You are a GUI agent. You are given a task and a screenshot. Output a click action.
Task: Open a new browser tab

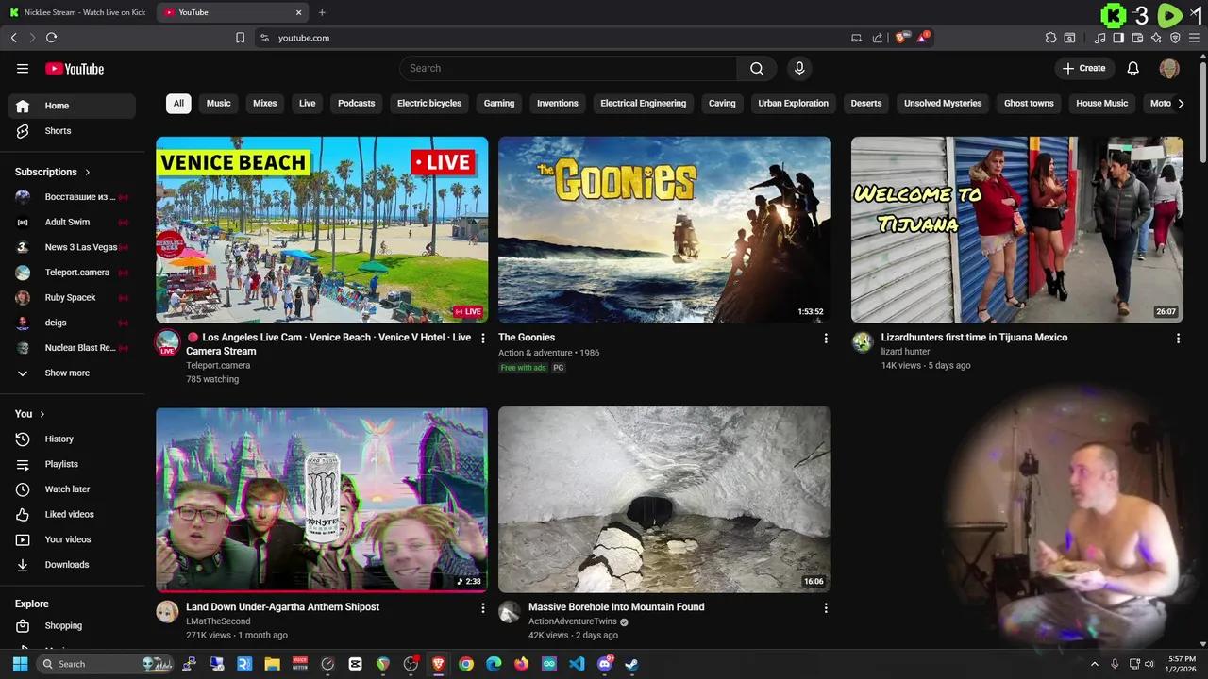[x=322, y=12]
